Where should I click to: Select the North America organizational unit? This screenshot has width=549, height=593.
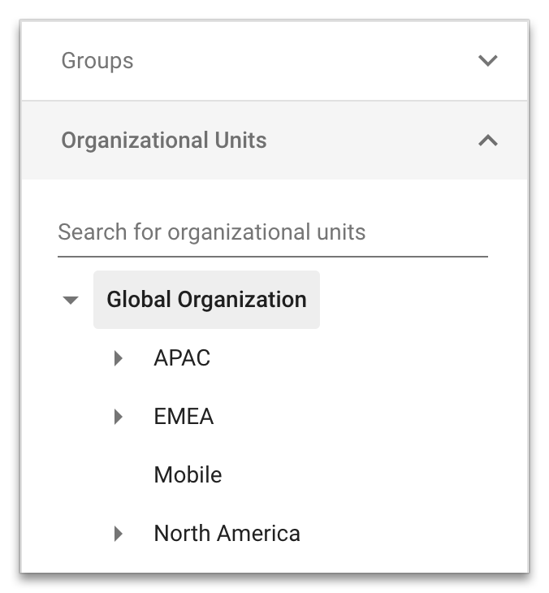point(227,534)
